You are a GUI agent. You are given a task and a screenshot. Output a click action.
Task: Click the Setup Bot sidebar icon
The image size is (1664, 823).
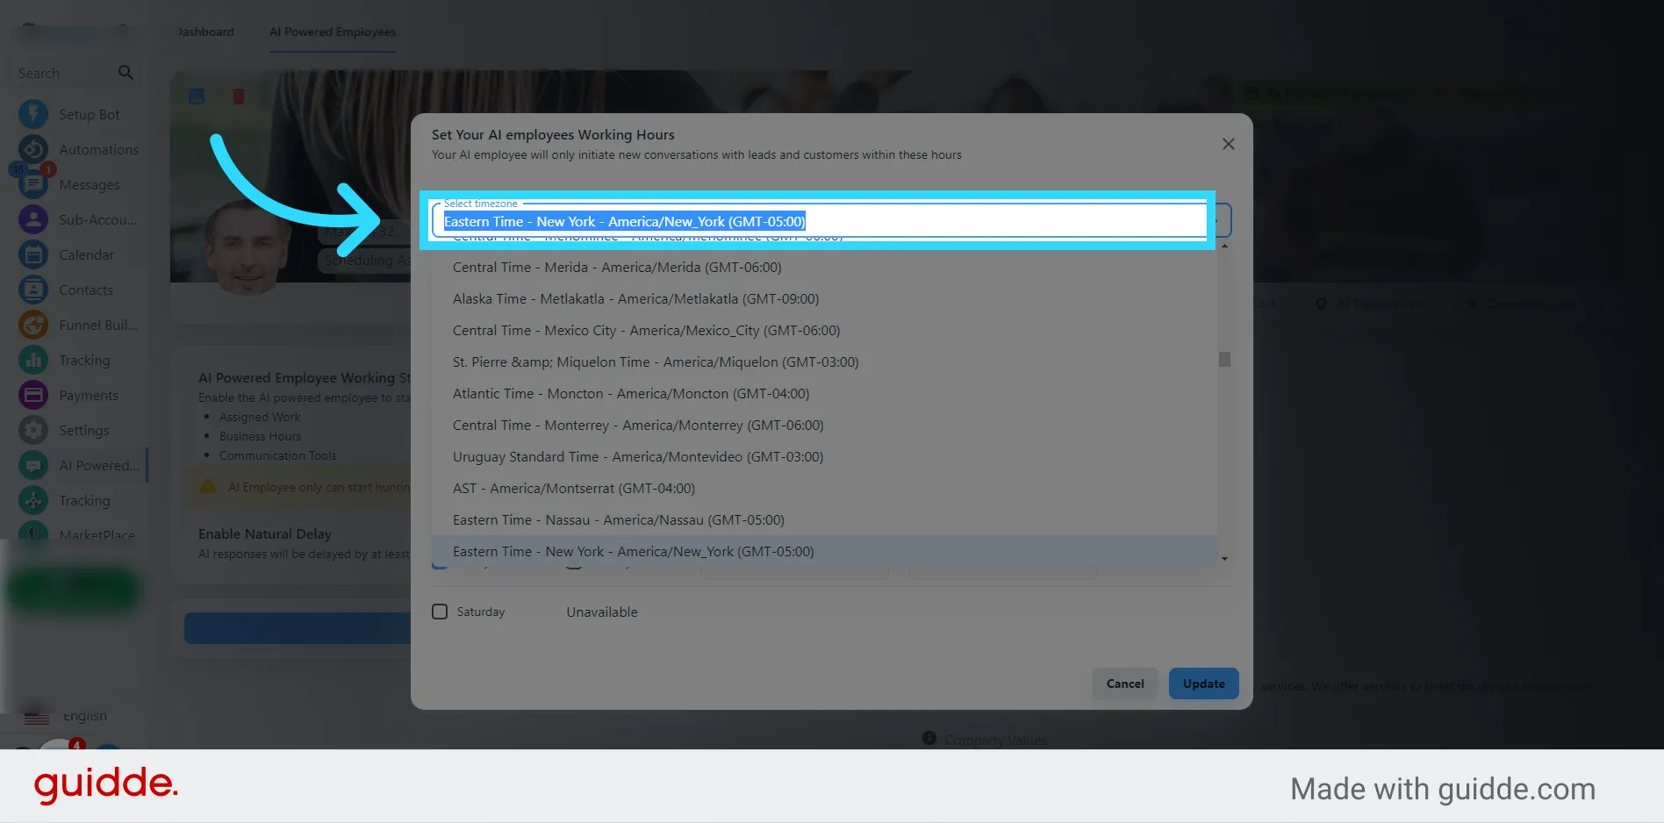(33, 114)
